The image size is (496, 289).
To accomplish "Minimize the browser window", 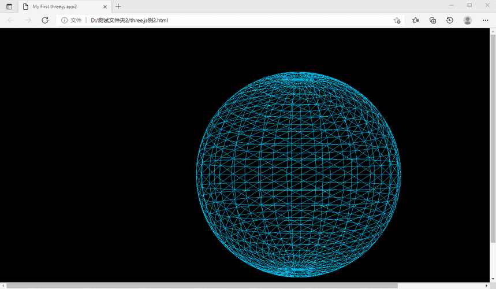I will [452, 5].
